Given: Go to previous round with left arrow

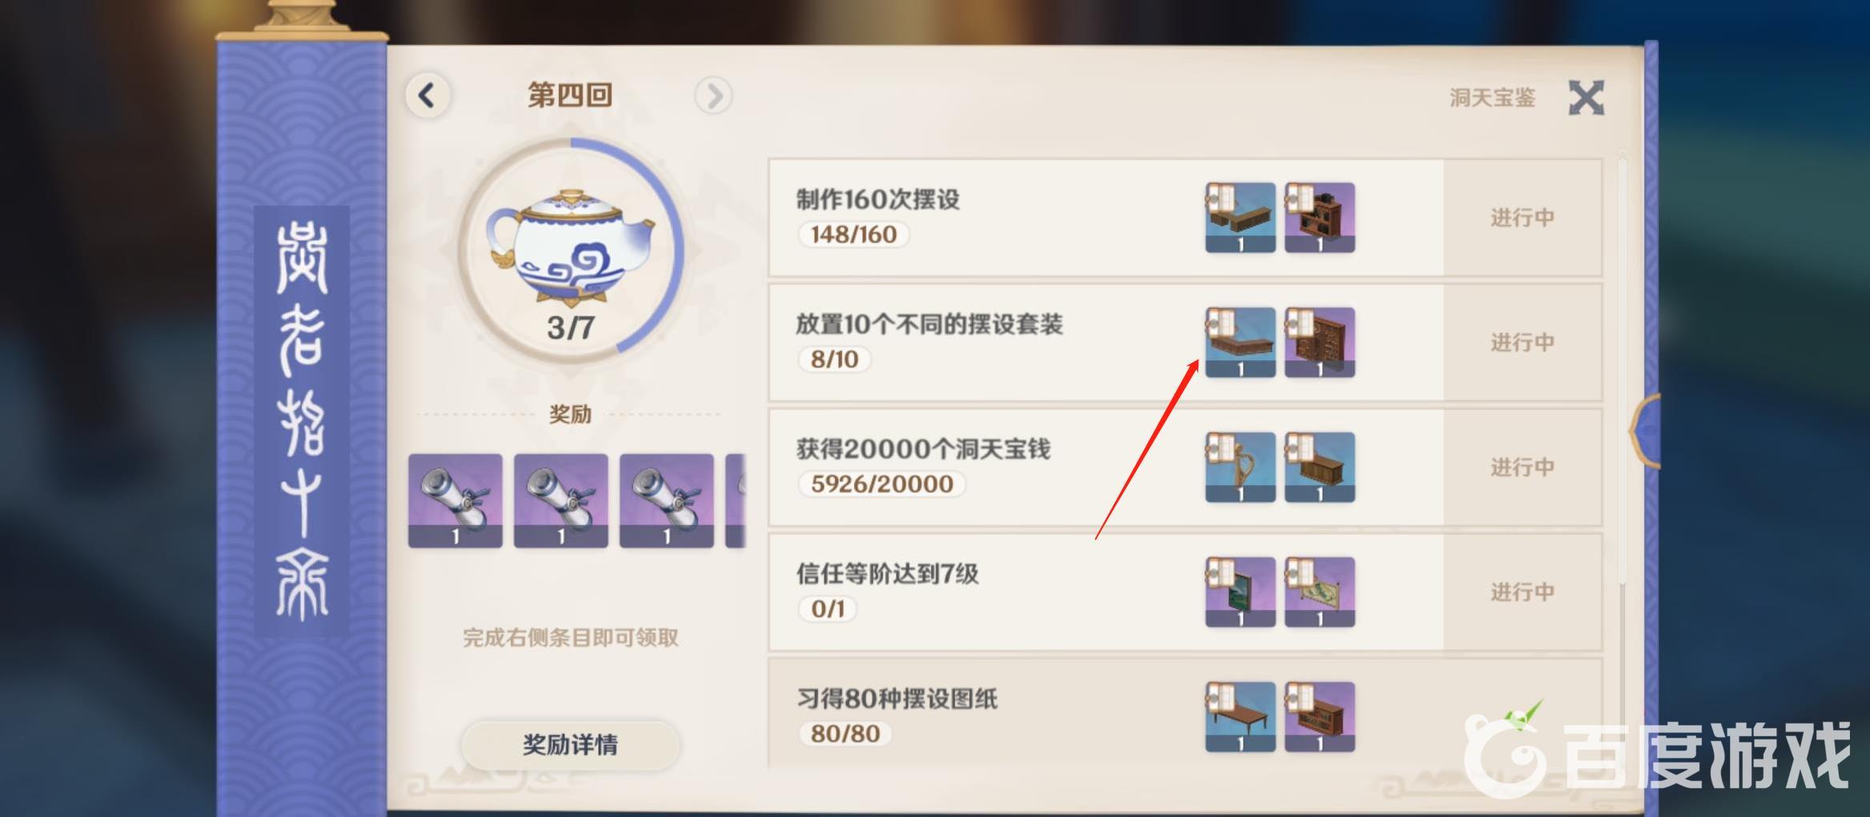Looking at the screenshot, I should point(428,96).
